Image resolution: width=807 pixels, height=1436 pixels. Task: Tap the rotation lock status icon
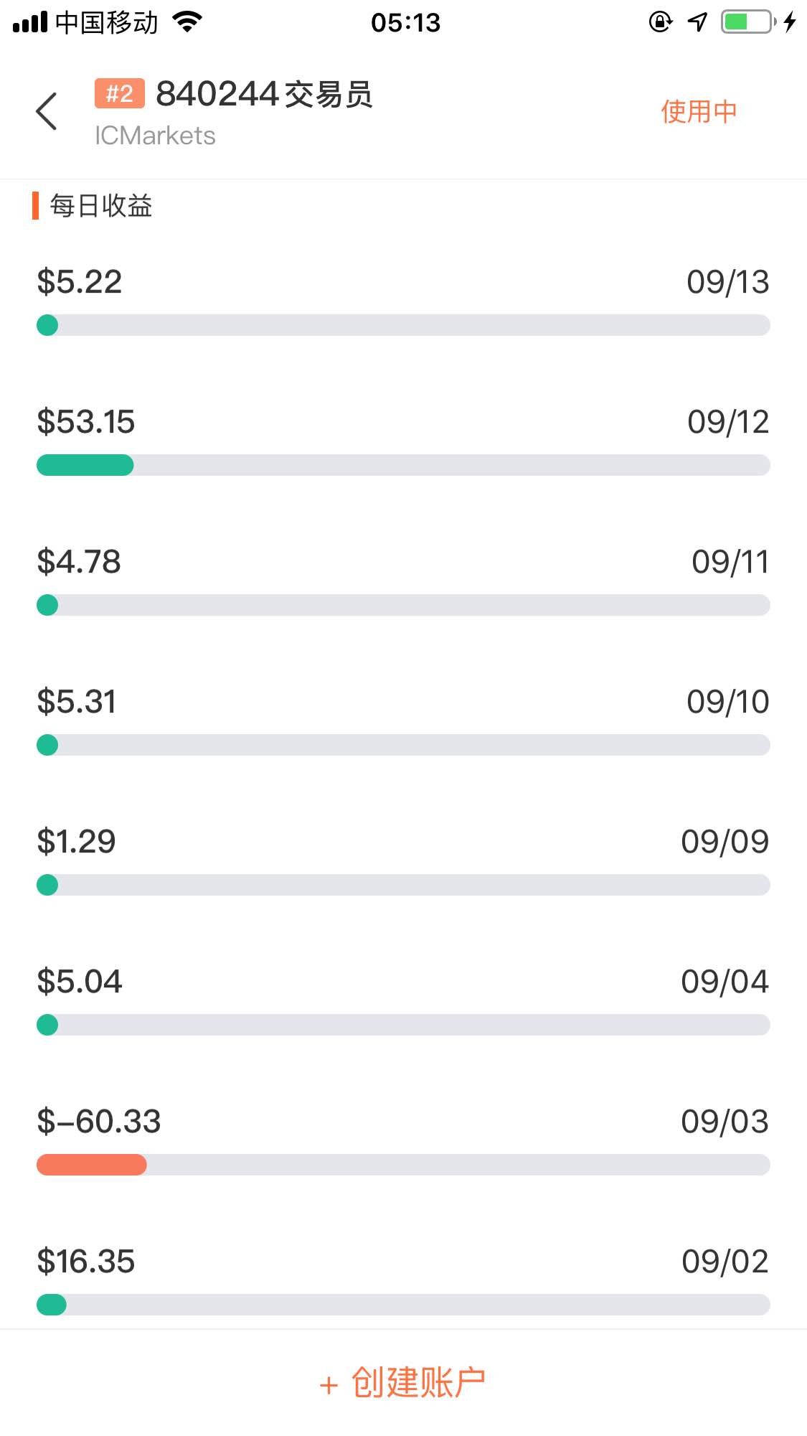tap(660, 22)
